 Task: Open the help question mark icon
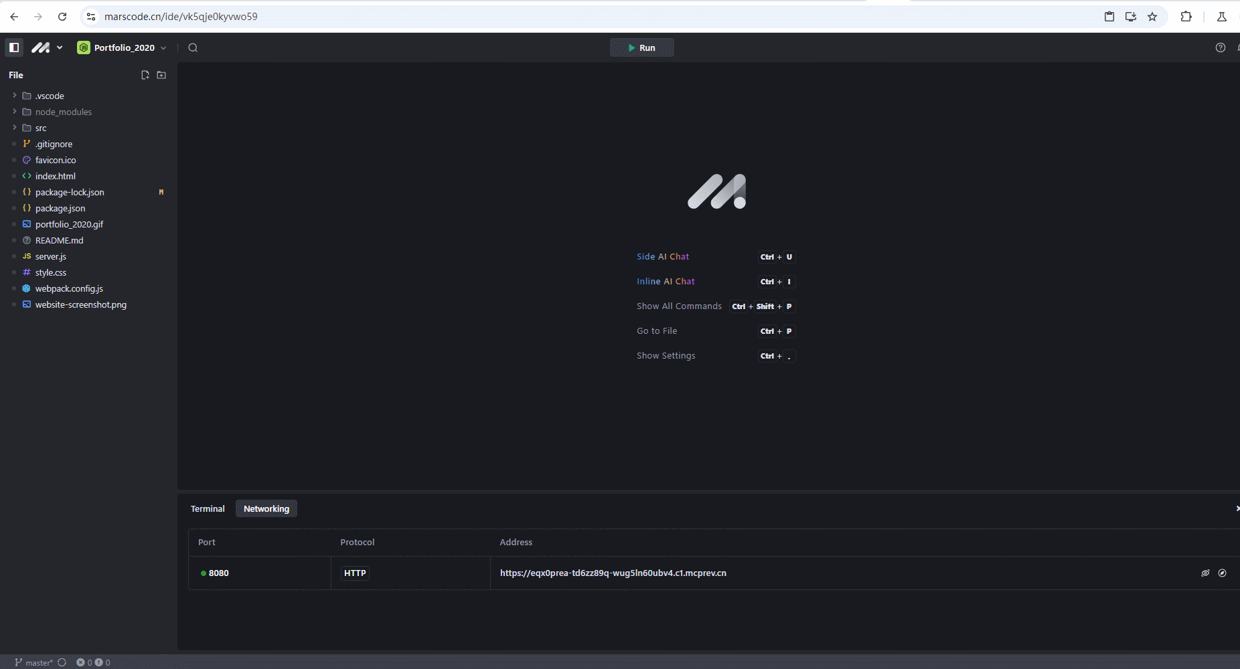(x=1221, y=47)
